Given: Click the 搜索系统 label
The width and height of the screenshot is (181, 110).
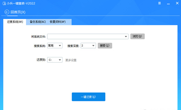Looking at the screenshot, I should 40,46.
